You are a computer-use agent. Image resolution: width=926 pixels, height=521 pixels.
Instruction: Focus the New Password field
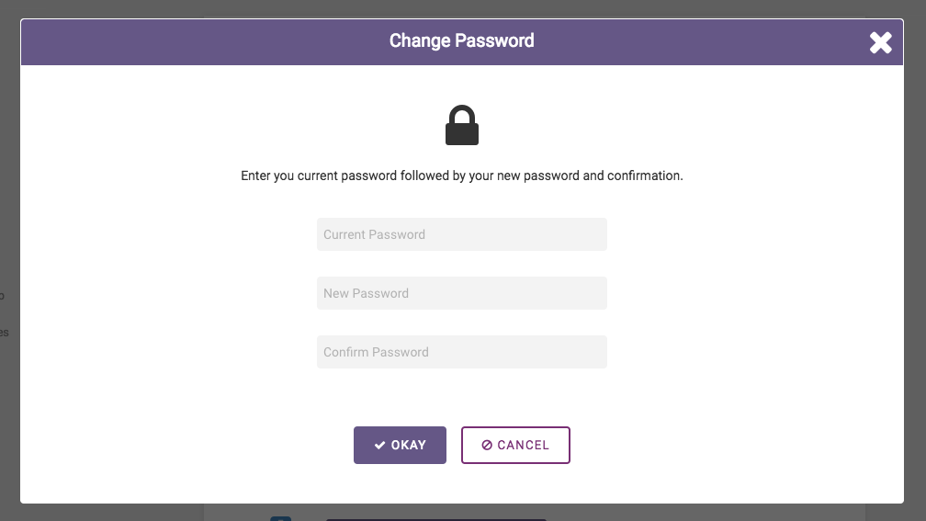coord(462,293)
